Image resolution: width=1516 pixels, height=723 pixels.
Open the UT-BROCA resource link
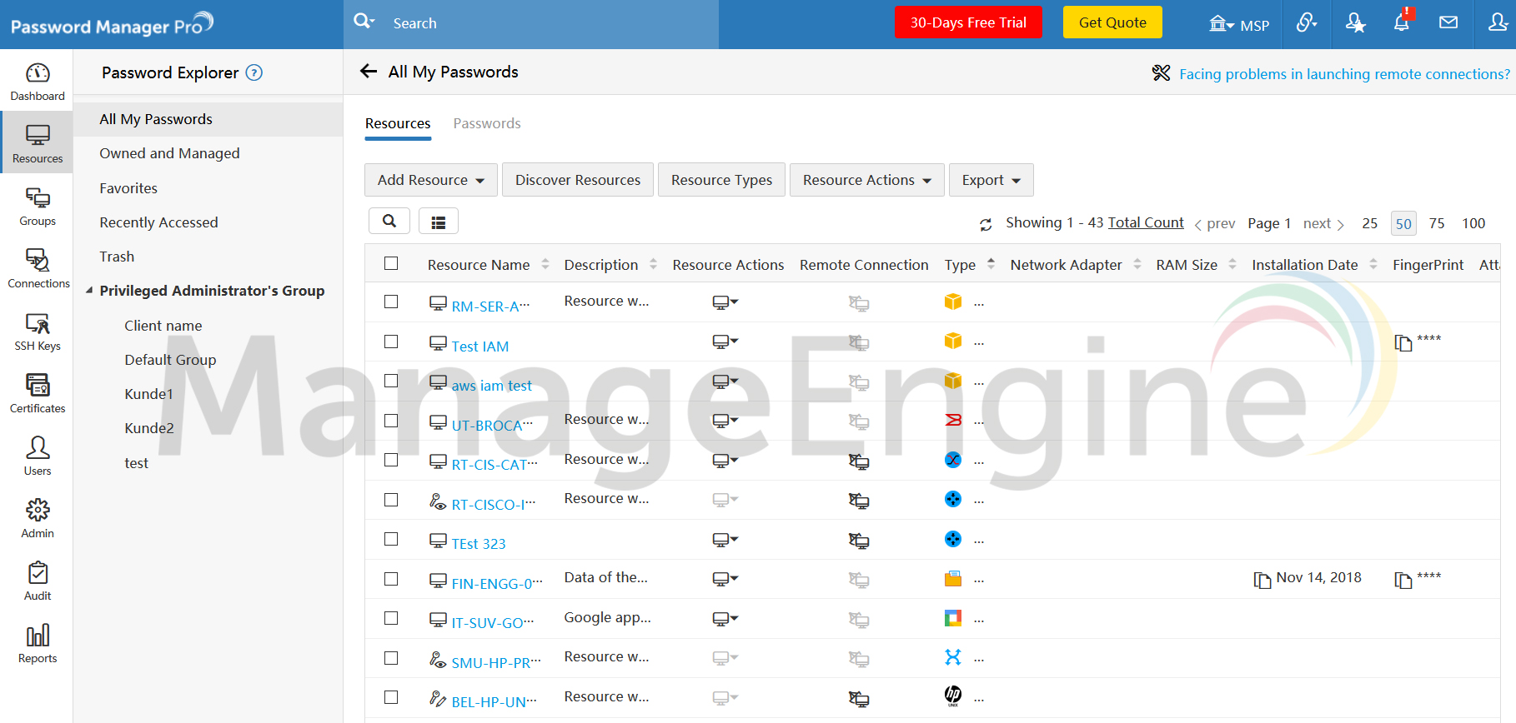(x=492, y=426)
